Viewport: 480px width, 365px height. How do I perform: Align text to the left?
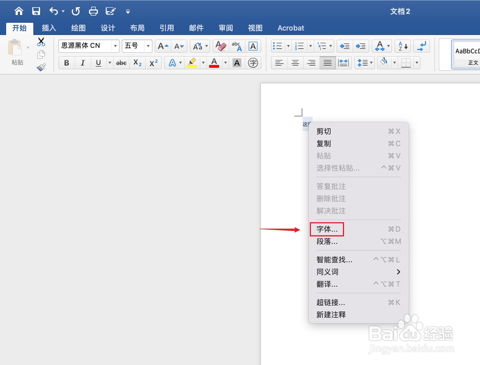pos(279,63)
